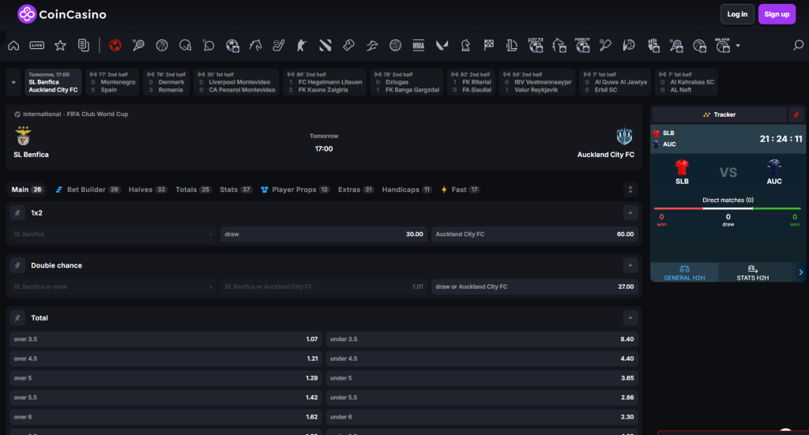Expand more sports dropdown arrow
809x435 pixels.
[738, 45]
